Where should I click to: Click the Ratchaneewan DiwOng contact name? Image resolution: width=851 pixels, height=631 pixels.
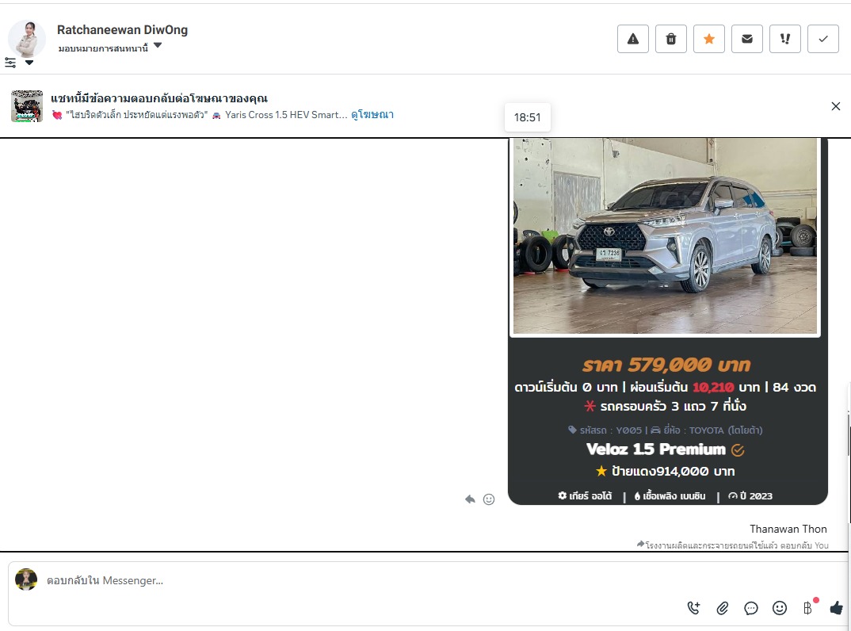(122, 30)
